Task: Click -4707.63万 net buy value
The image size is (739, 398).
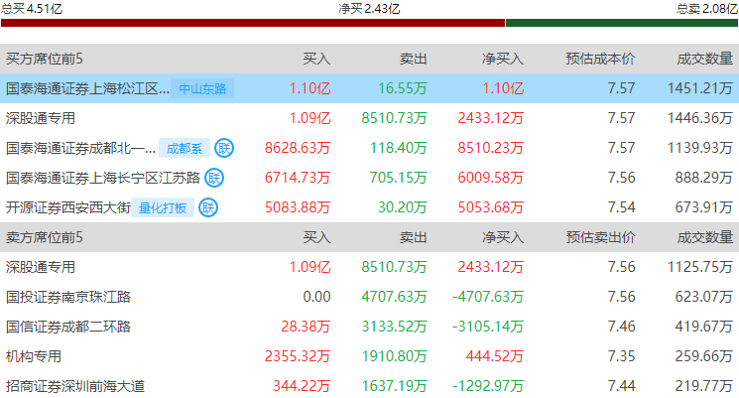Action: coord(488,297)
